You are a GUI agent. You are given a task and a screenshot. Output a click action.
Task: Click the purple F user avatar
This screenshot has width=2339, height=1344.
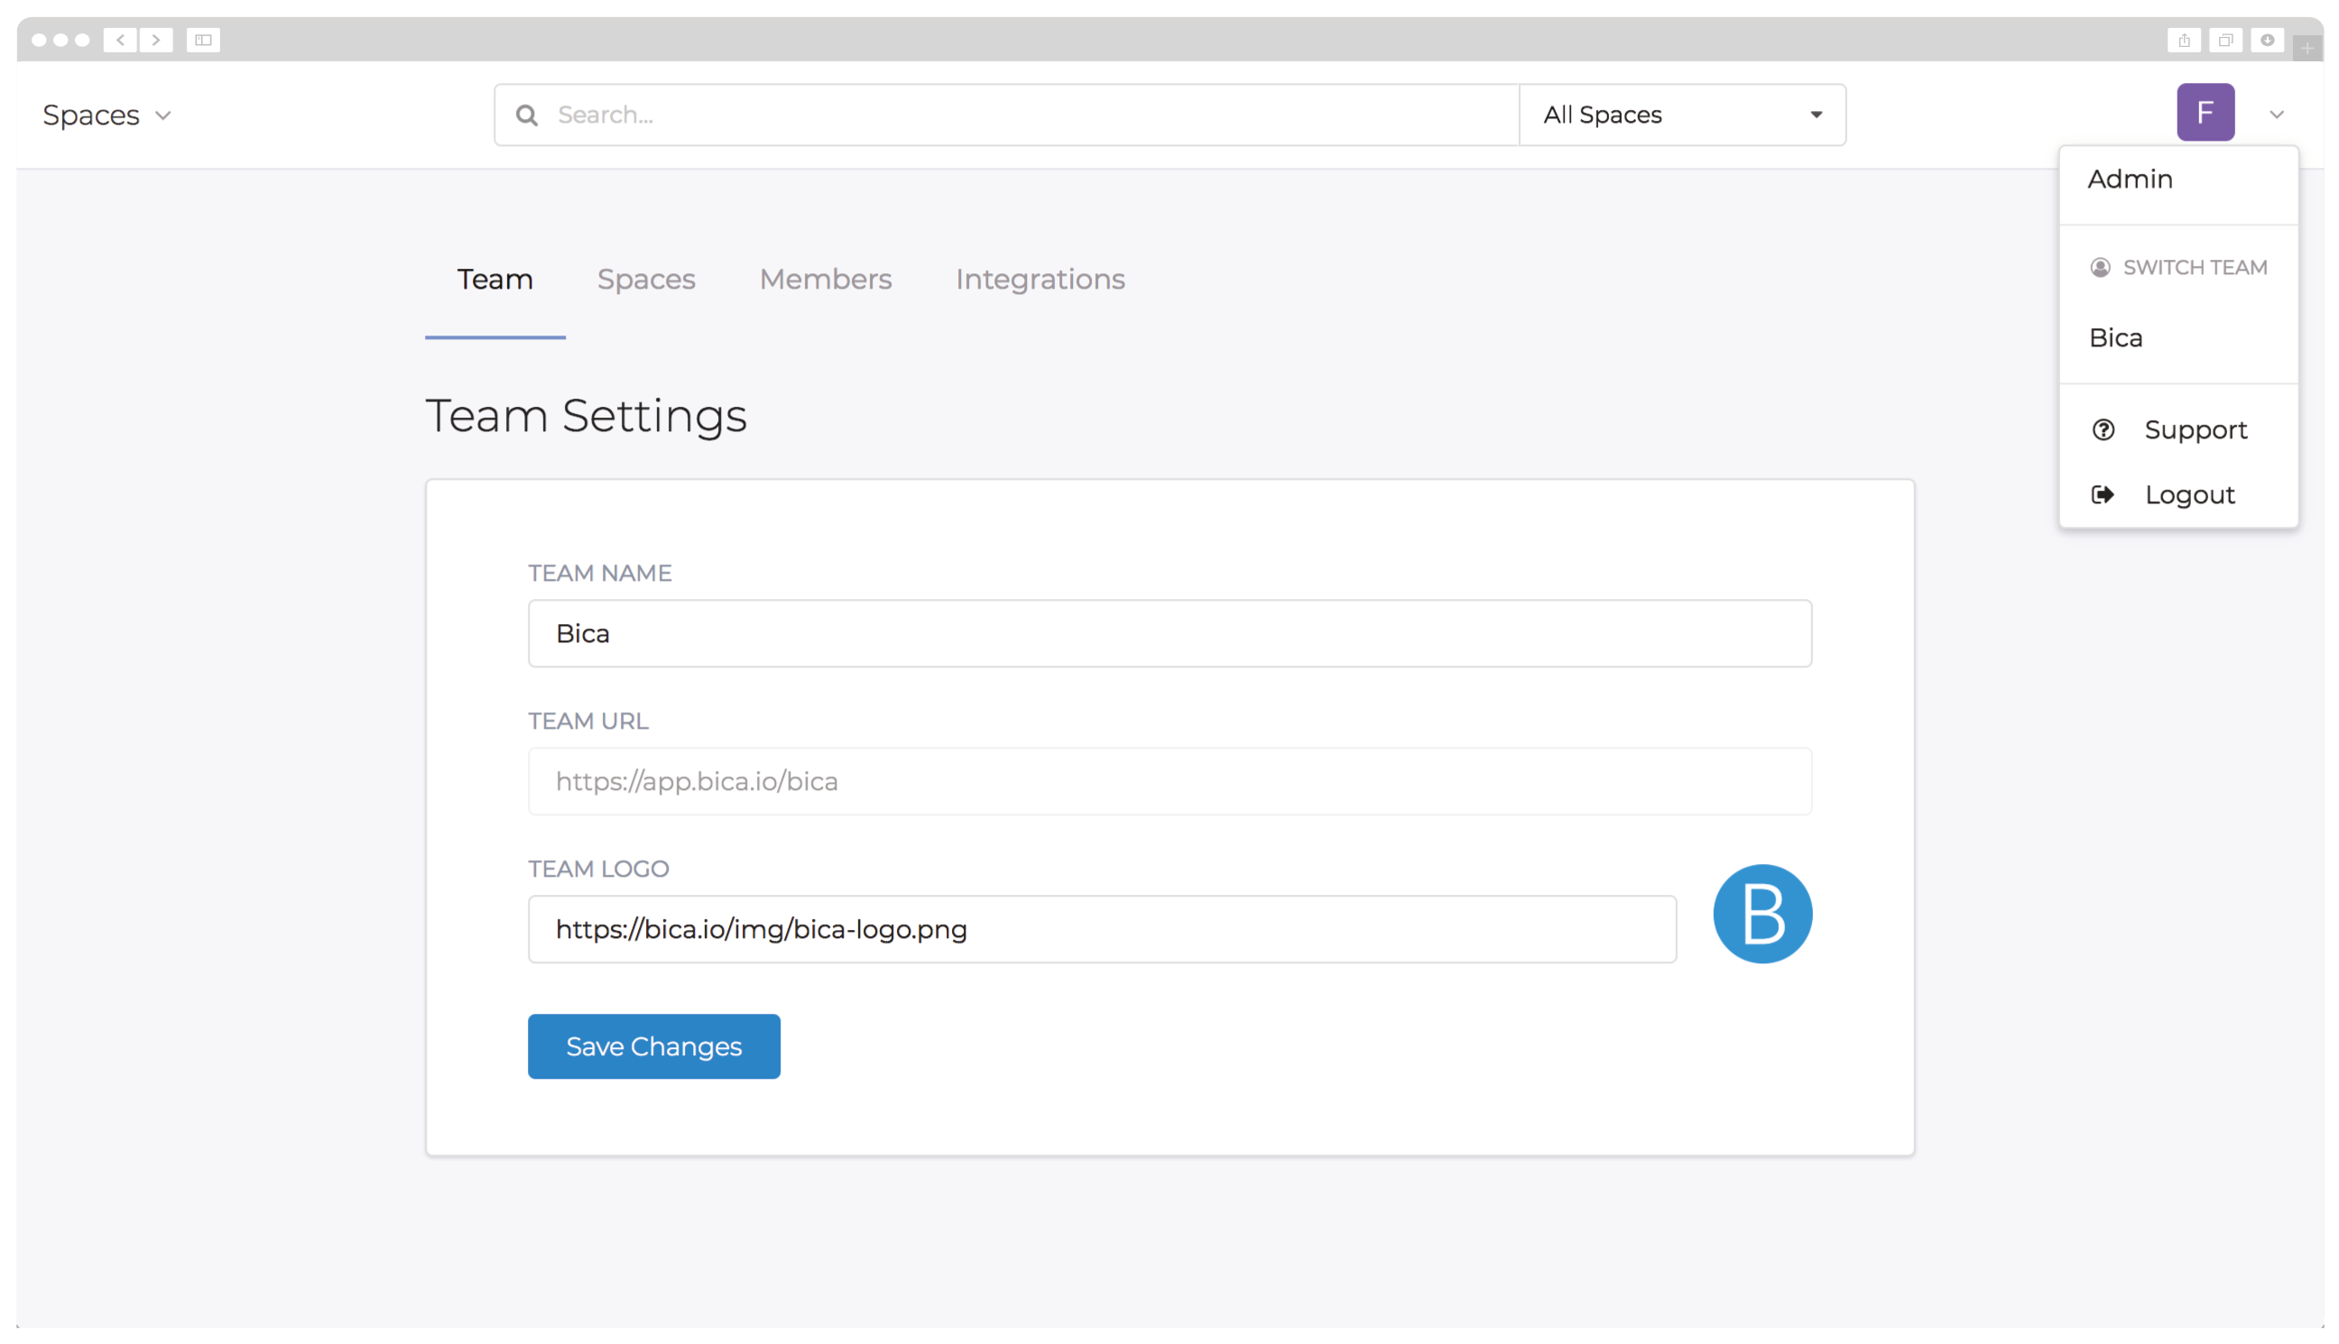pyautogui.click(x=2205, y=113)
